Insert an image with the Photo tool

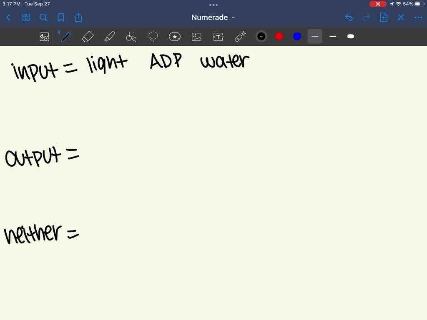click(x=196, y=36)
